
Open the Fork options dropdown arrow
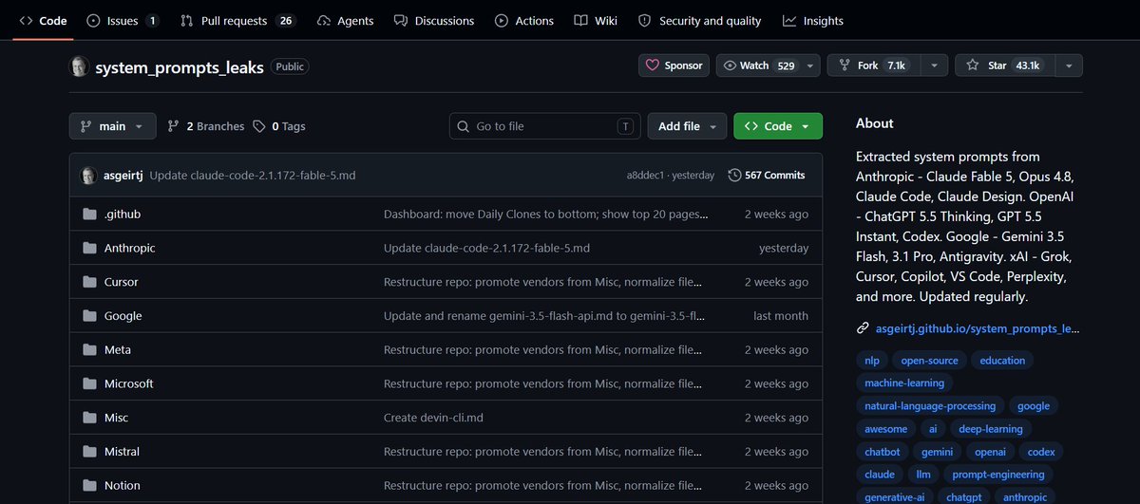pyautogui.click(x=934, y=65)
